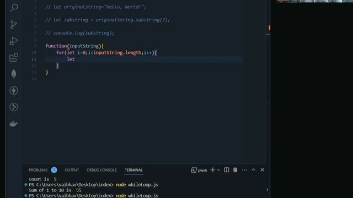The height and width of the screenshot is (198, 353).
Task: Click the closing brace on line 13
Action: point(47,72)
